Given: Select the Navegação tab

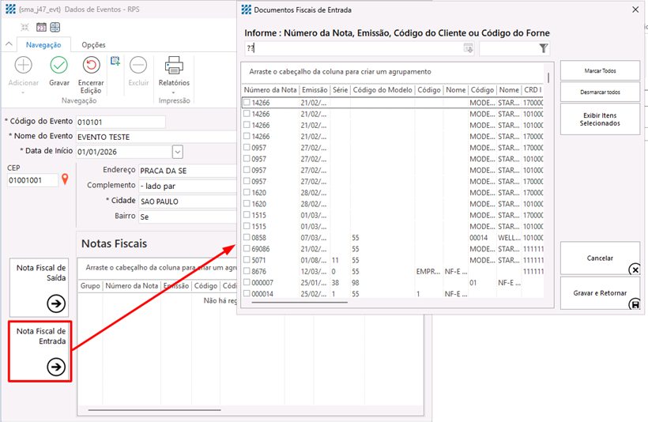Looking at the screenshot, I should (43, 45).
